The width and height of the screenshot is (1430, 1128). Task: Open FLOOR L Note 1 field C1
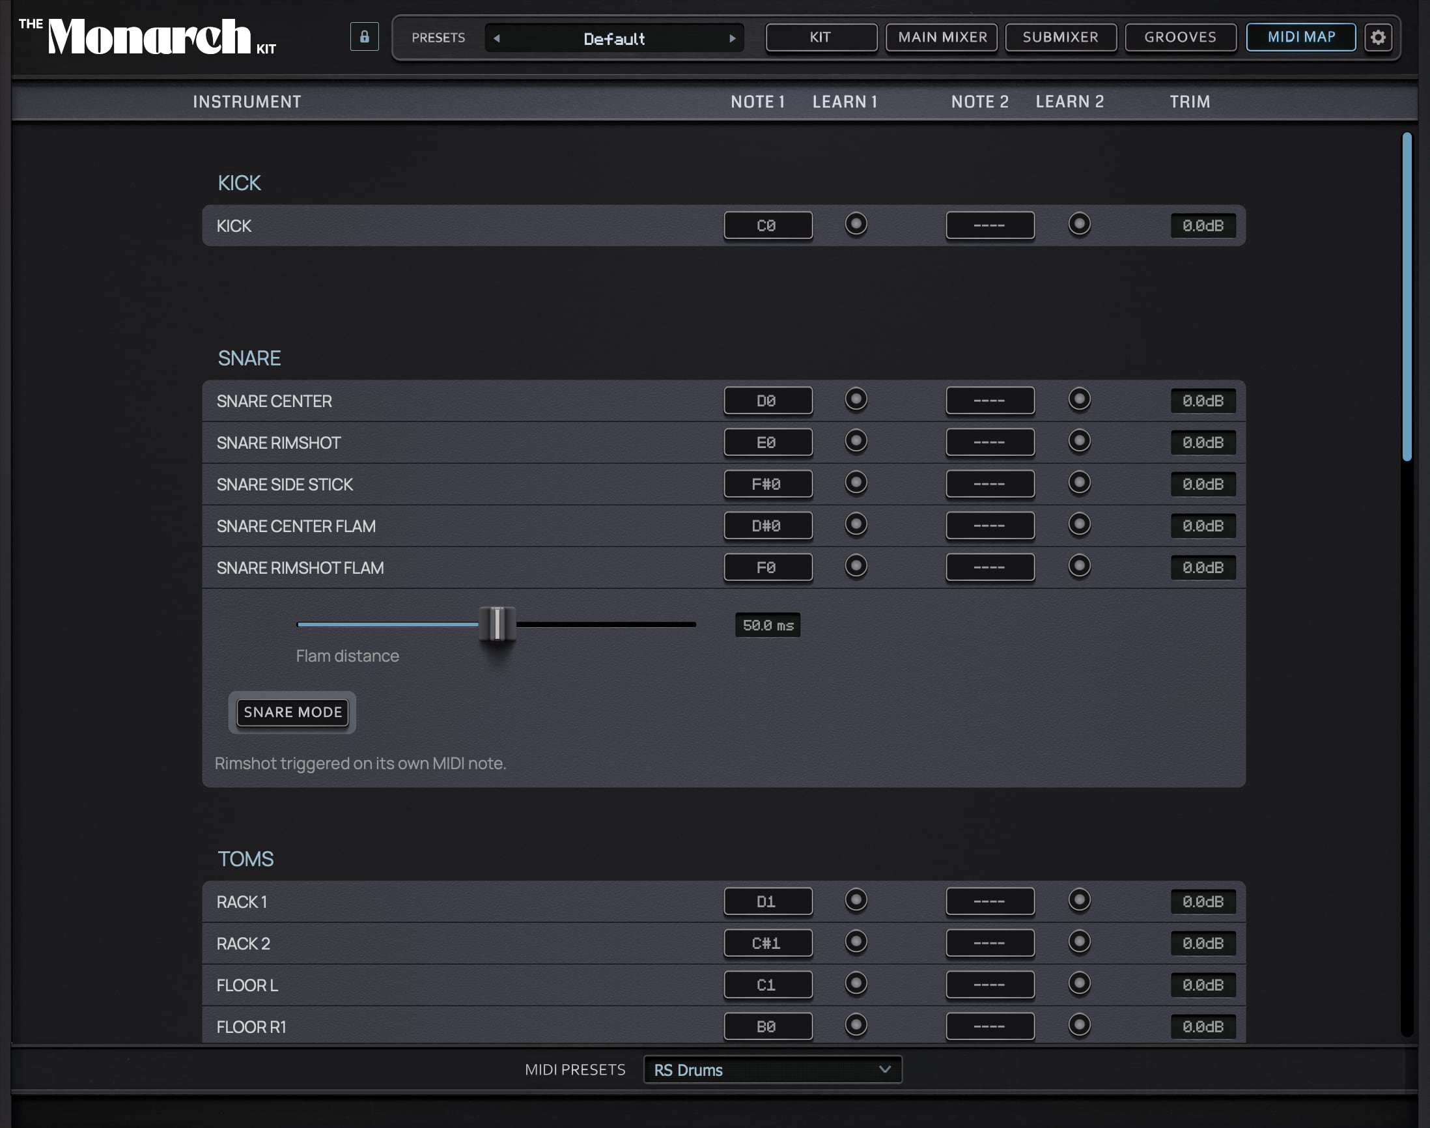coord(768,984)
